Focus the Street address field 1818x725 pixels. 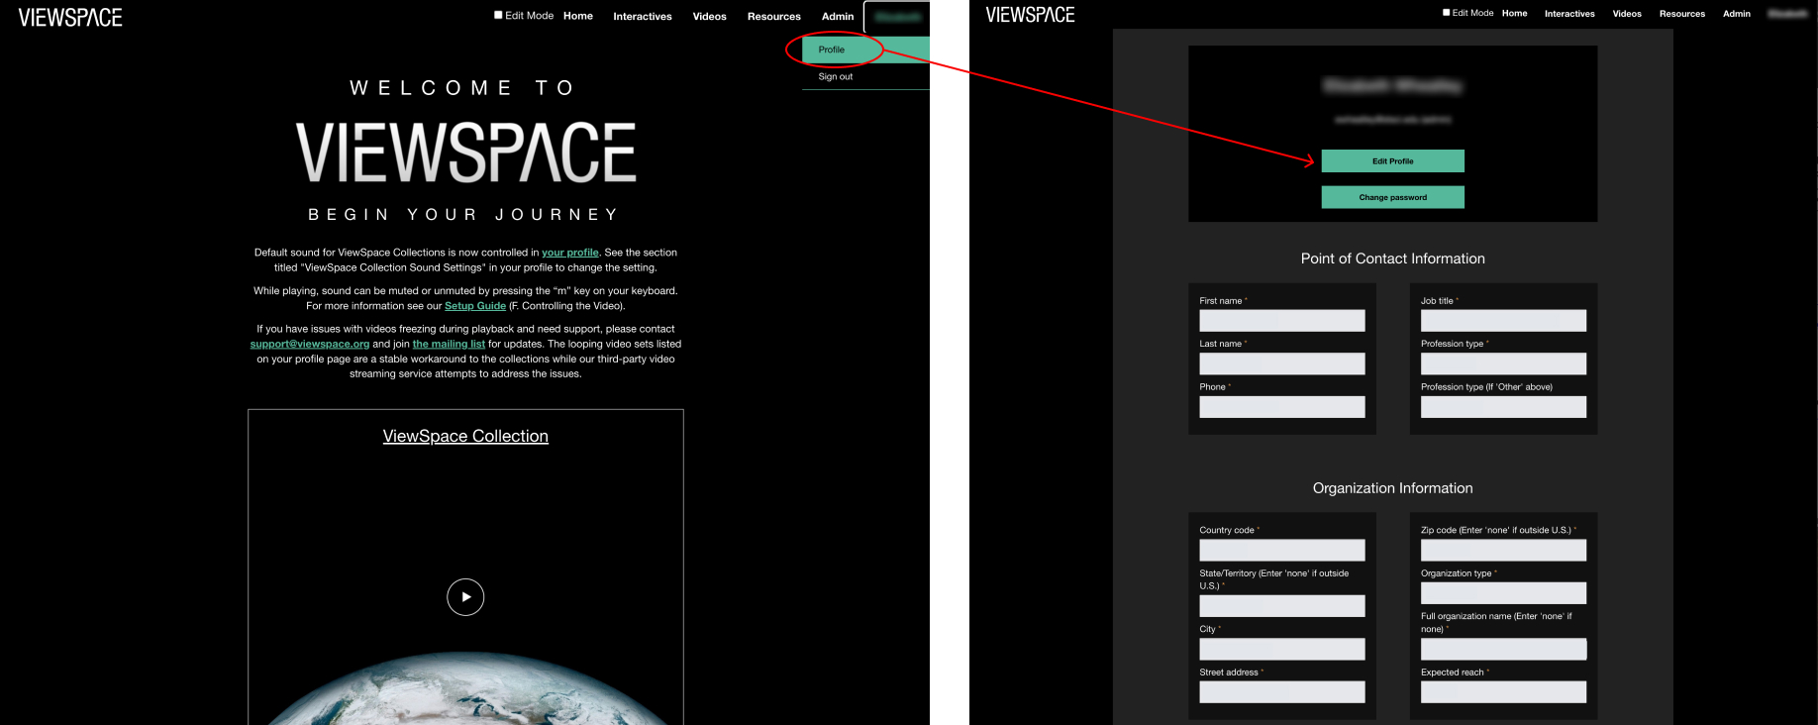(1282, 692)
